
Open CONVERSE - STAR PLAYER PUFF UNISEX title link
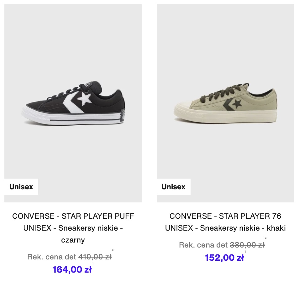pyautogui.click(x=73, y=228)
